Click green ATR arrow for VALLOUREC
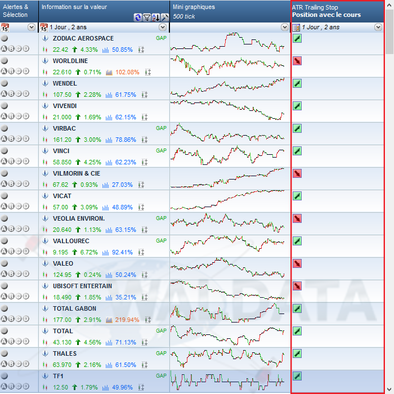This screenshot has width=394, height=394. point(297,241)
